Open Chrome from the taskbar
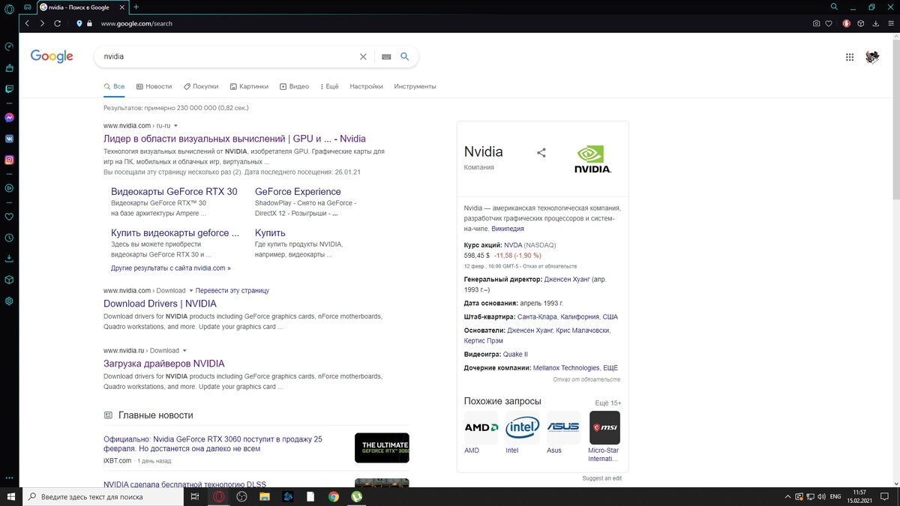This screenshot has height=506, width=900. point(333,496)
